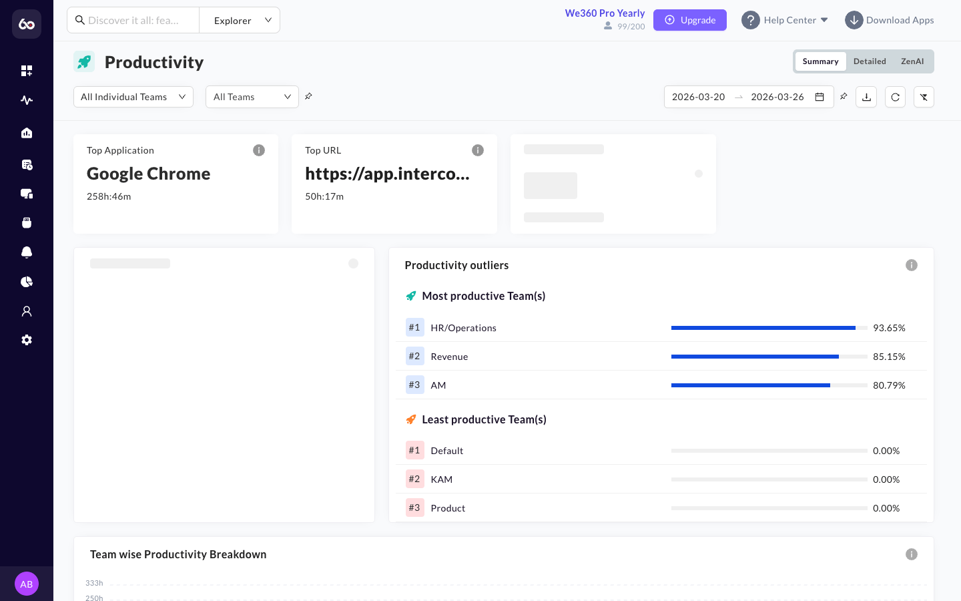961x601 pixels.
Task: Click the HR/Operations productivity progress bar
Action: tap(769, 328)
